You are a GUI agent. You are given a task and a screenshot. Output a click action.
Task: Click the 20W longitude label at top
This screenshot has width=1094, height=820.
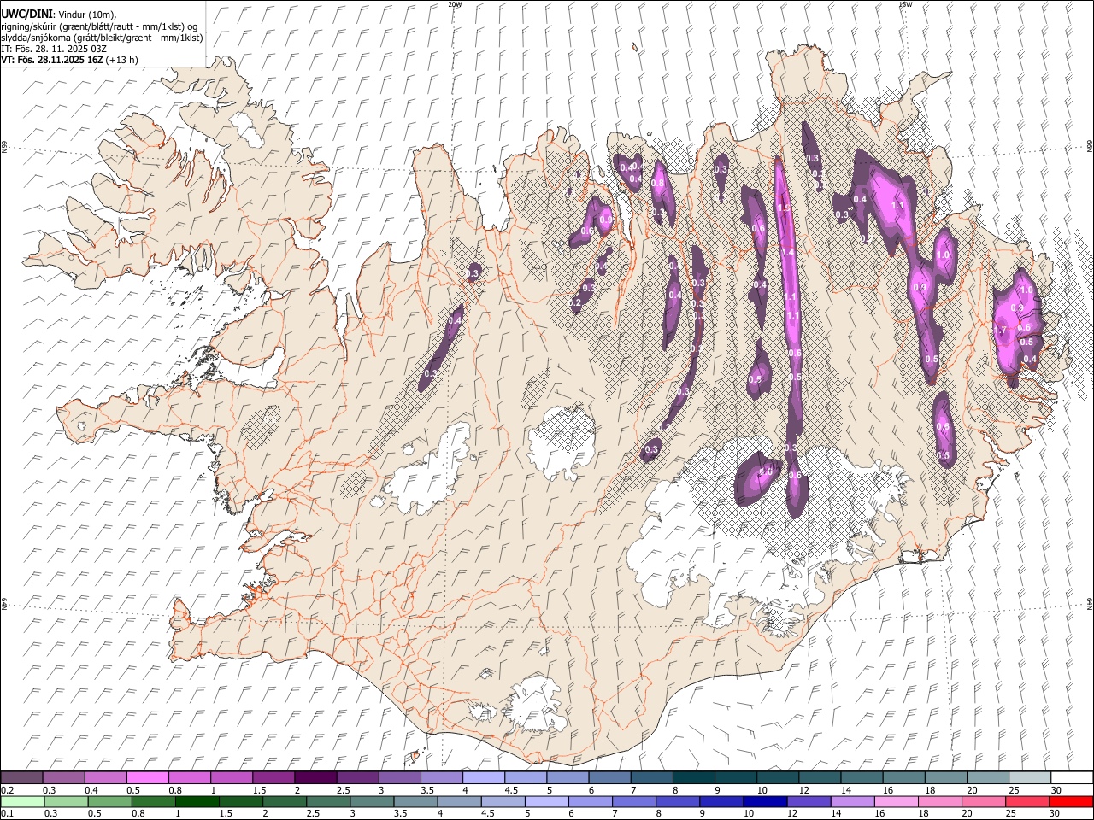455,4
